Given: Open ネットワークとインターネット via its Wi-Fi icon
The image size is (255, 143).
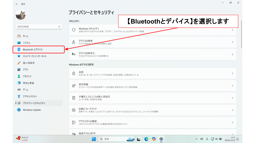Looking at the screenshot, I should click(x=19, y=56).
